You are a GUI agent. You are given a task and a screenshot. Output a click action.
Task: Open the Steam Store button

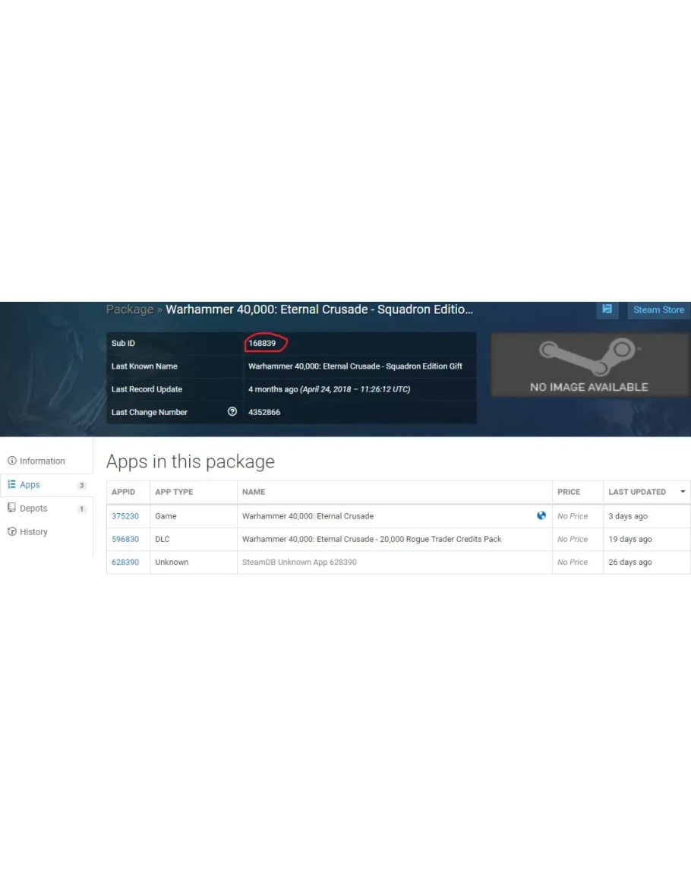tap(658, 309)
